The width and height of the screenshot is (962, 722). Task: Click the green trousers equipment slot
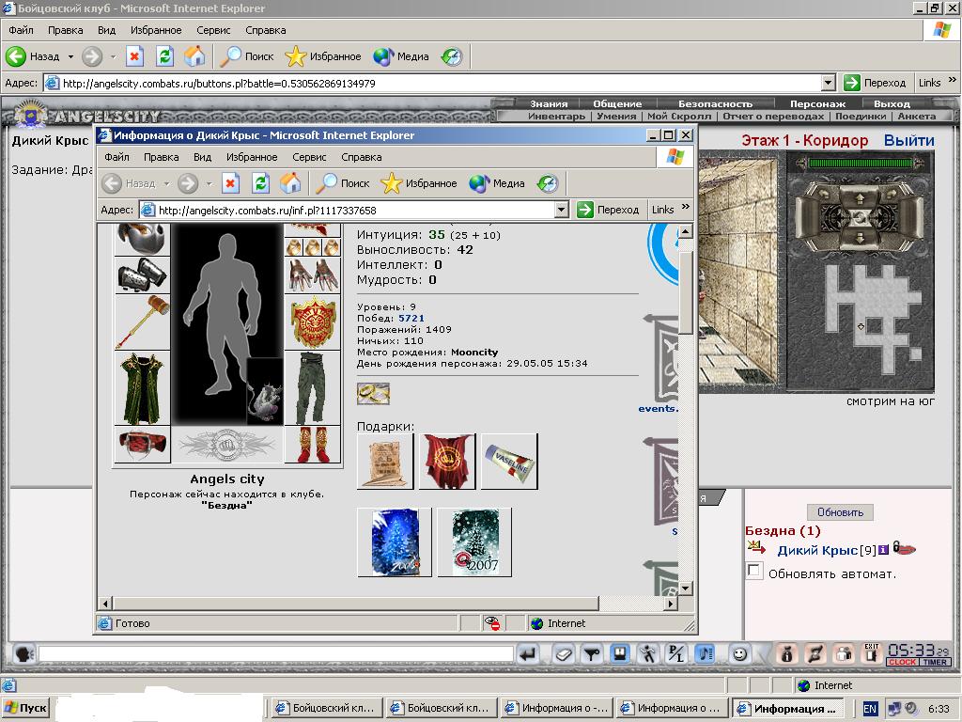point(312,388)
